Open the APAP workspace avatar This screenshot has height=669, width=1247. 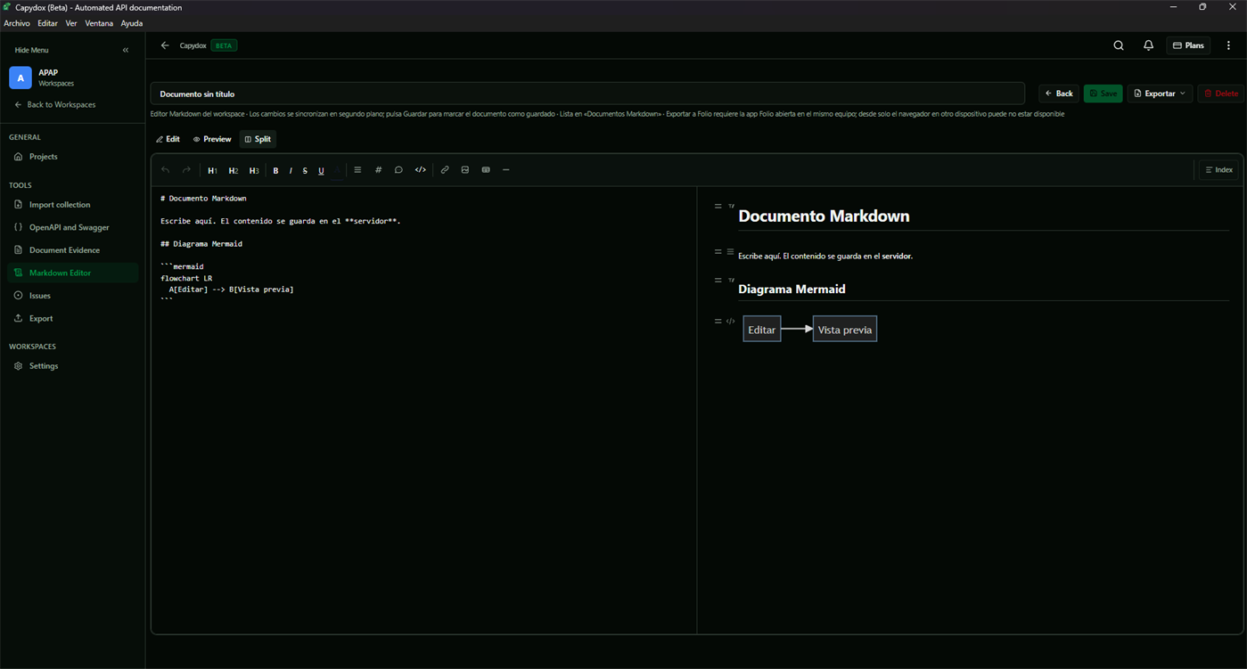(x=20, y=78)
